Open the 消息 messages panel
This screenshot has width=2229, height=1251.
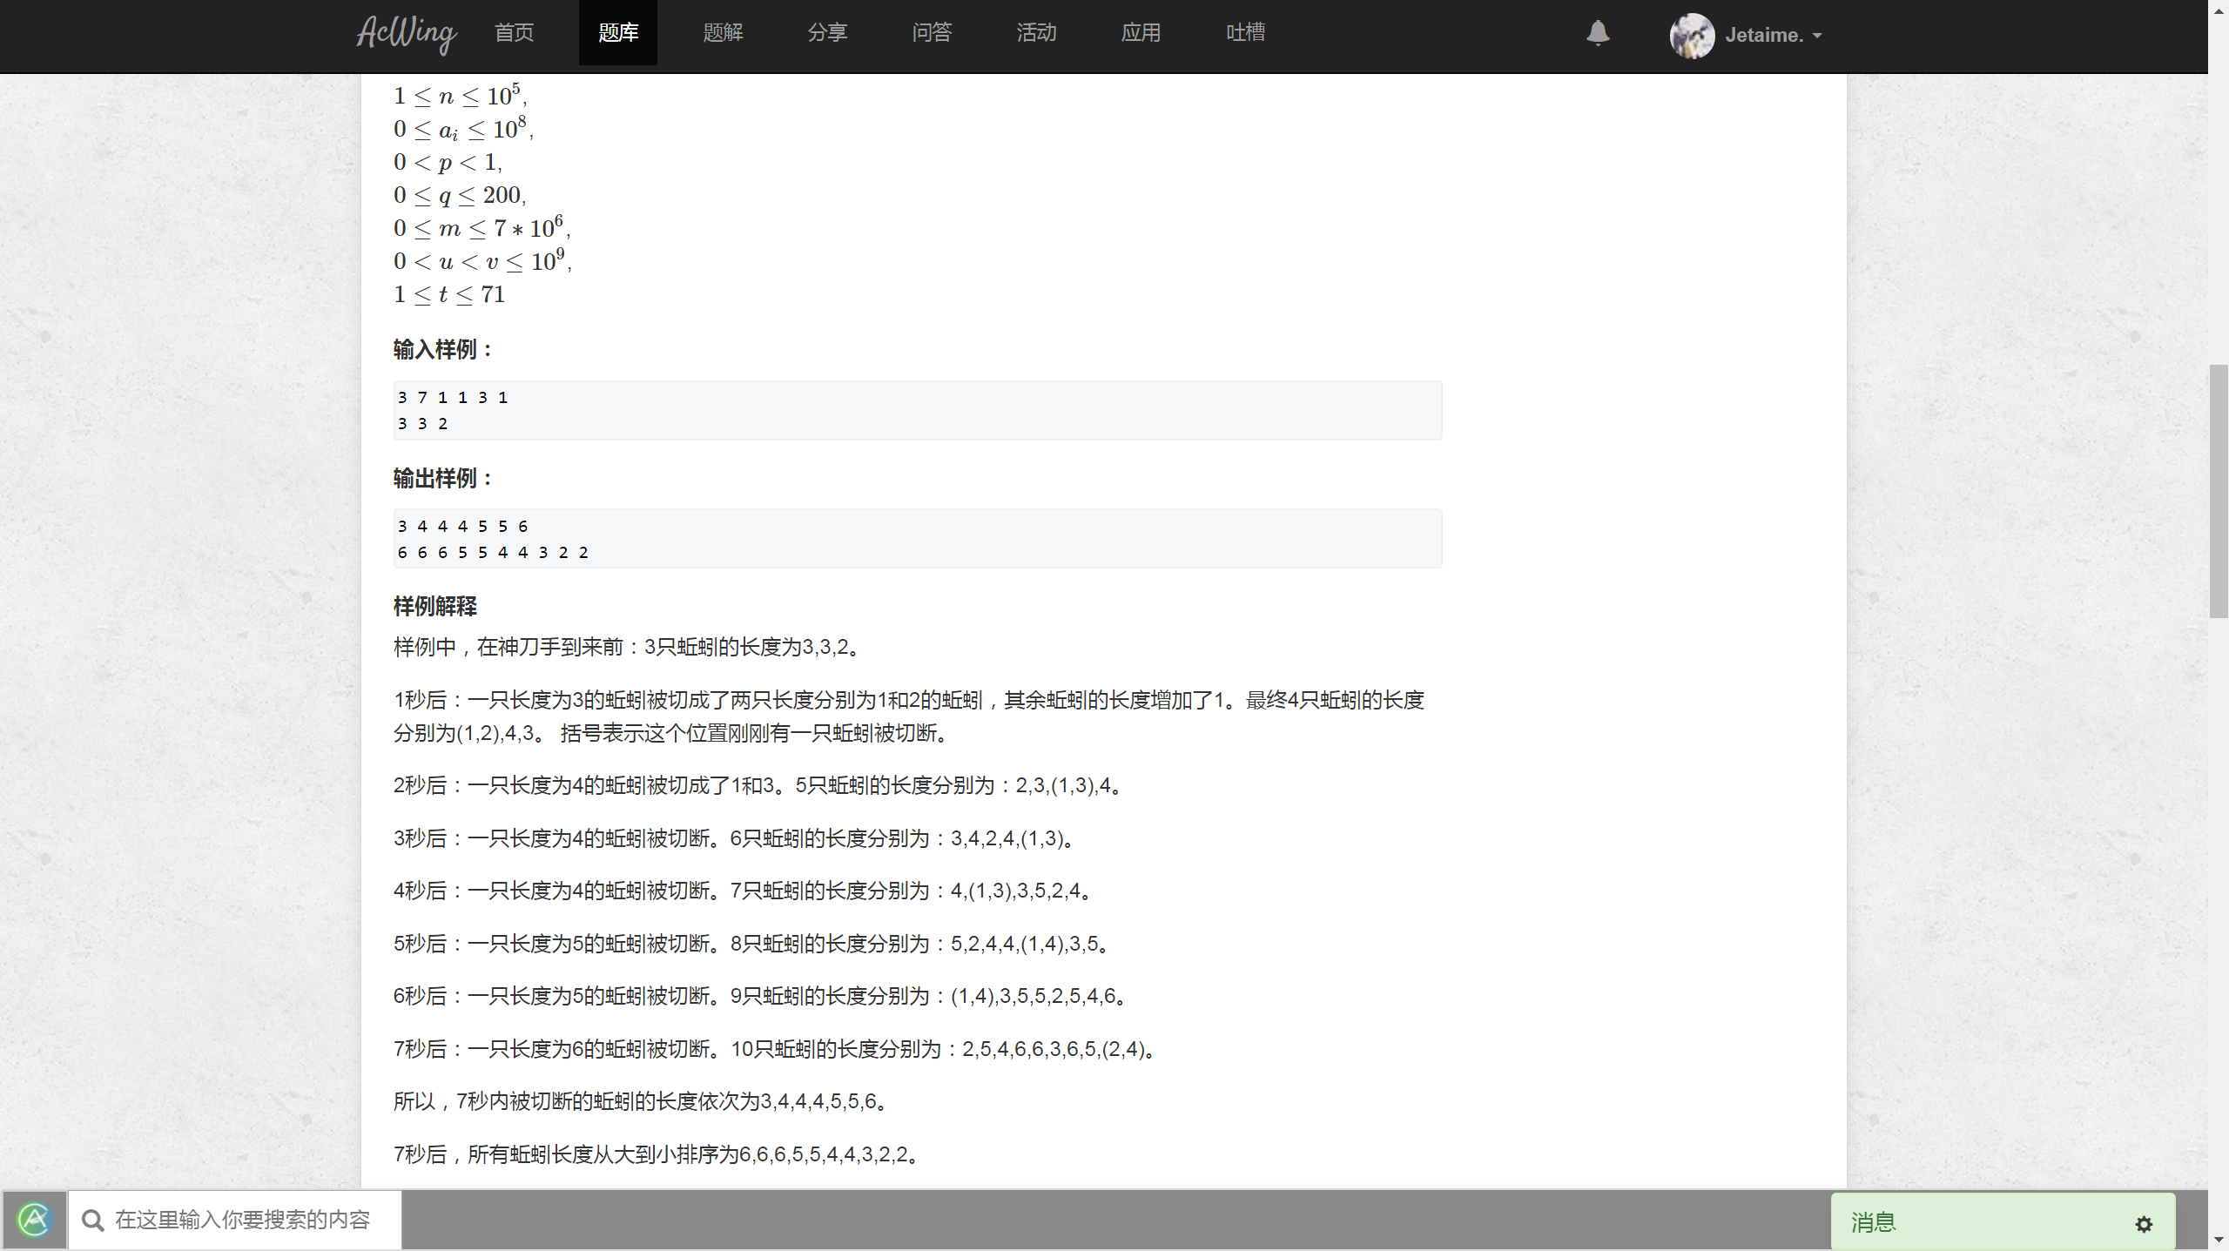(1874, 1222)
